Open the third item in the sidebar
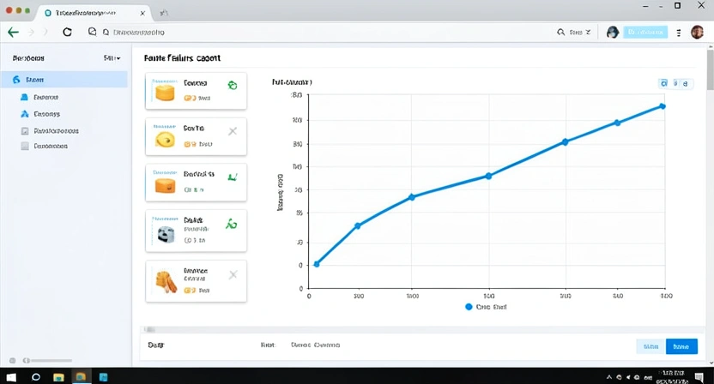 46,114
